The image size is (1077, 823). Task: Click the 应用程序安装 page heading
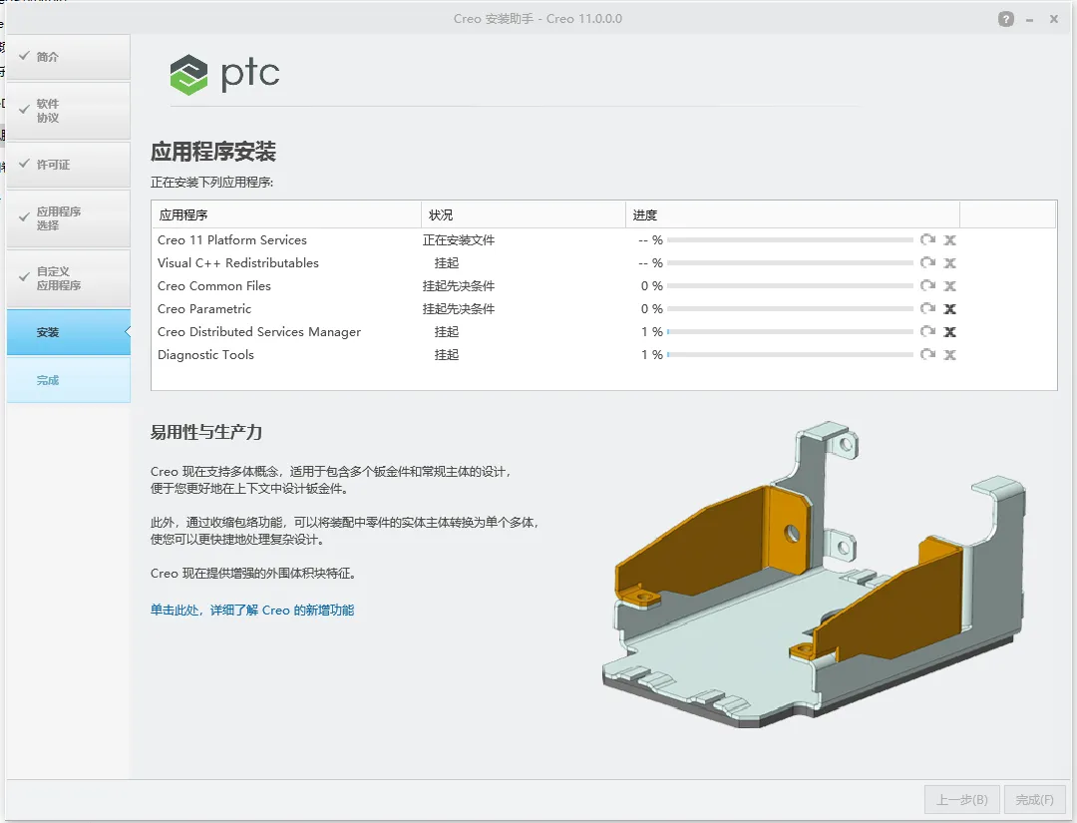(213, 152)
